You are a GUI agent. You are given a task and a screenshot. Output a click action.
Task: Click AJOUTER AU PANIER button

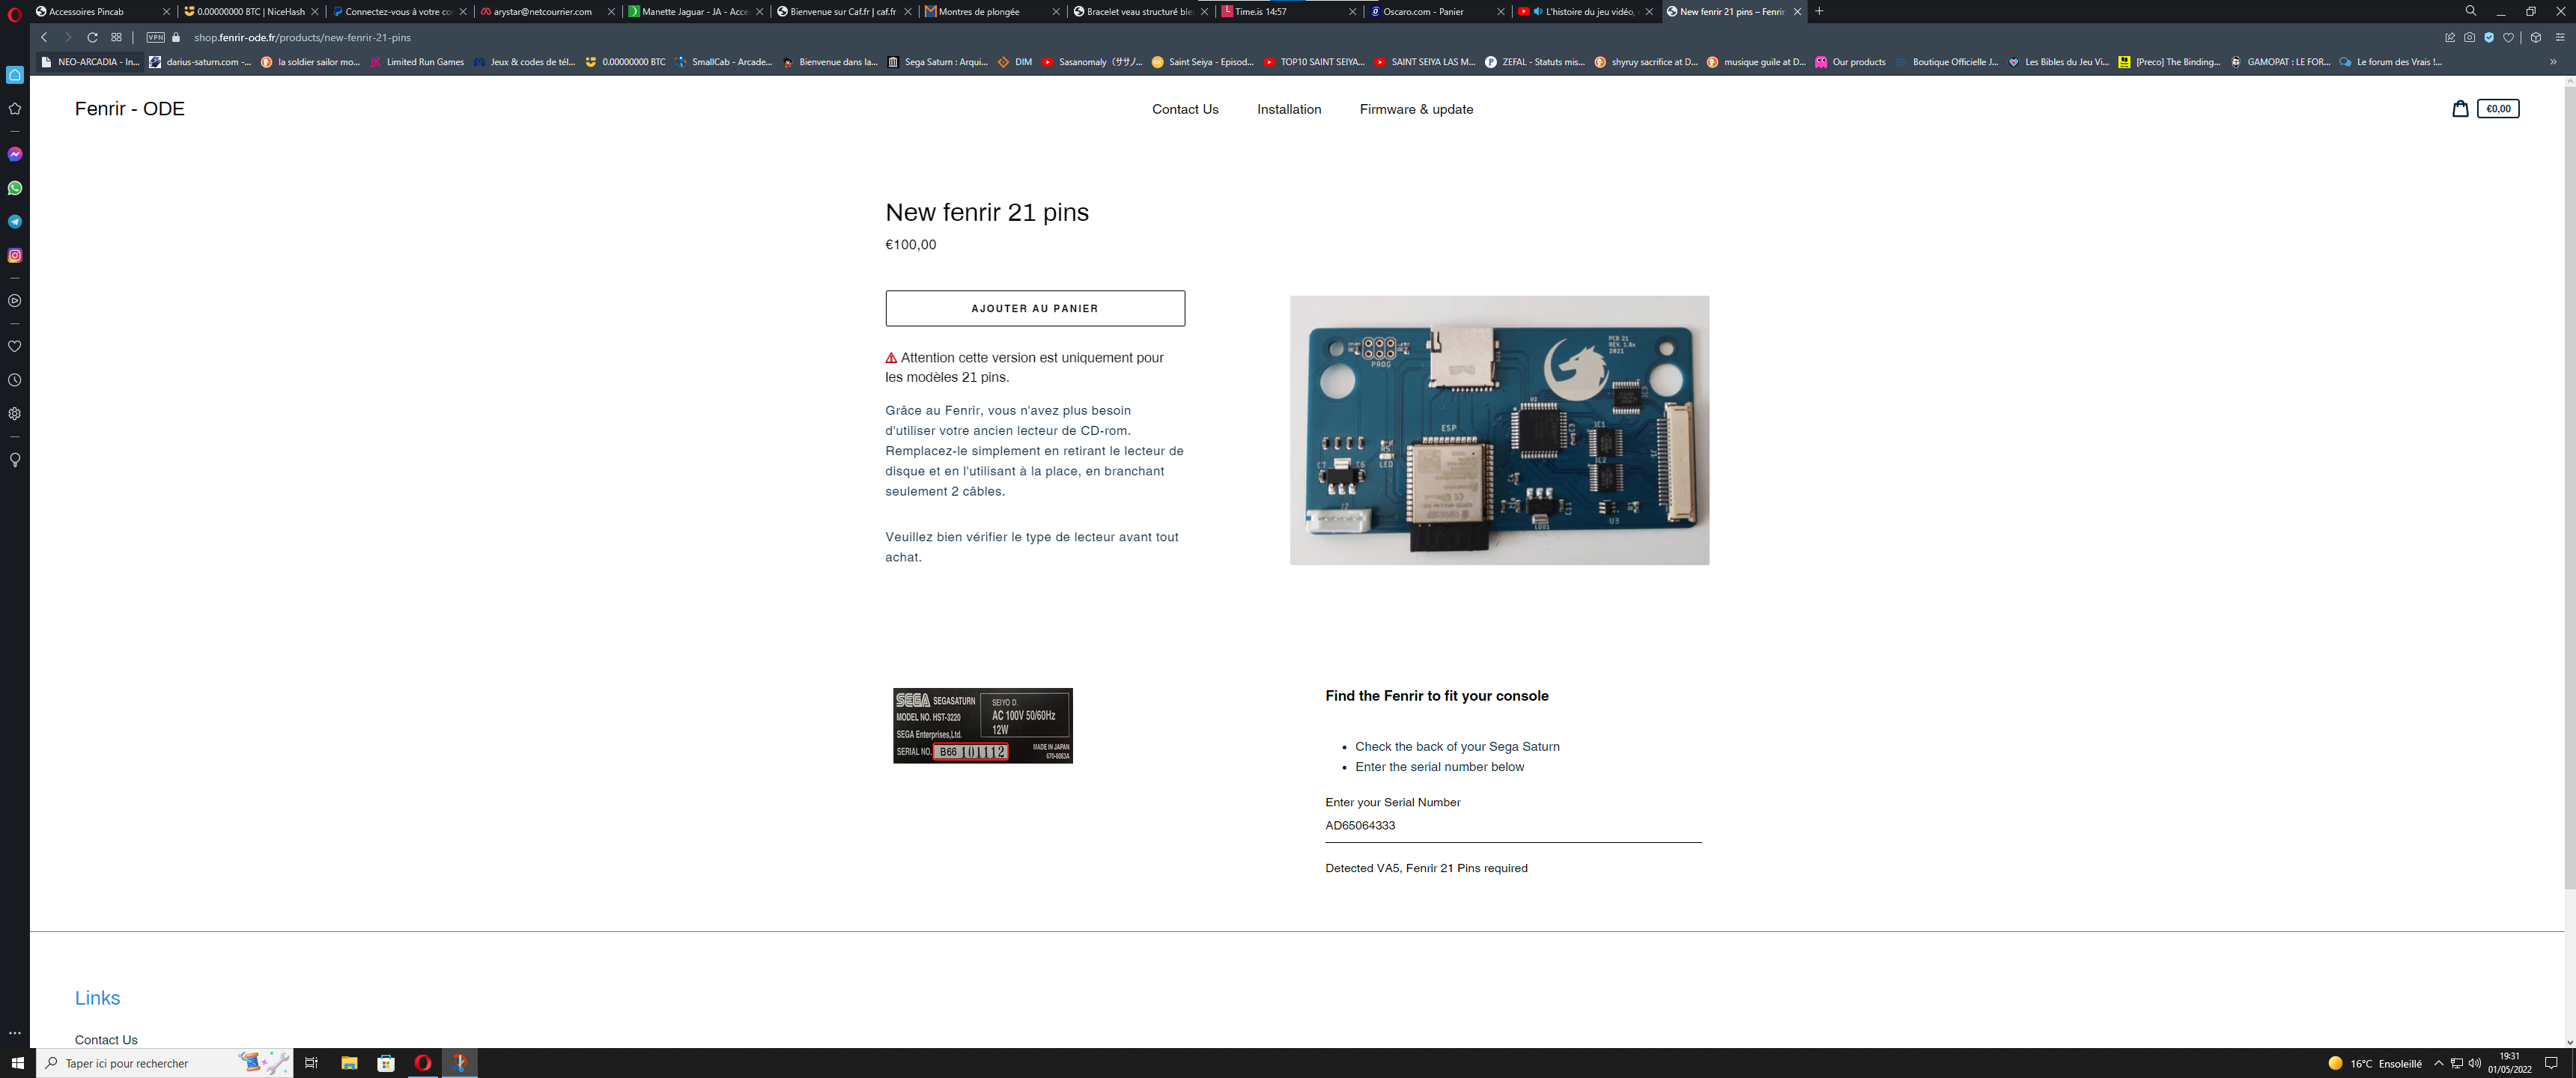click(1034, 308)
